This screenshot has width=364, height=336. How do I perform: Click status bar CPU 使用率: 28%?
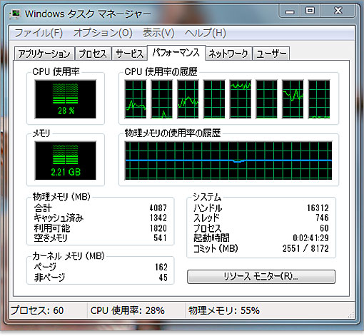(128, 310)
